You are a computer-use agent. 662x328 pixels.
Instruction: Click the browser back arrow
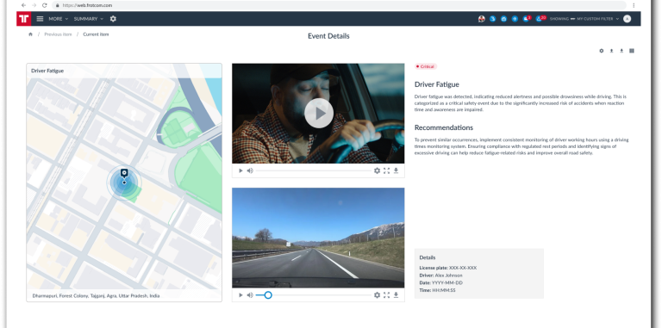pos(23,5)
